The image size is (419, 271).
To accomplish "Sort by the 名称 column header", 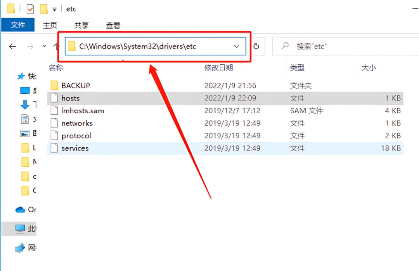I will point(56,67).
